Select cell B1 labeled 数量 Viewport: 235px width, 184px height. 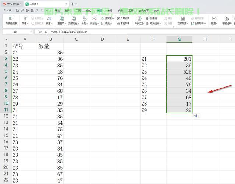coord(51,46)
